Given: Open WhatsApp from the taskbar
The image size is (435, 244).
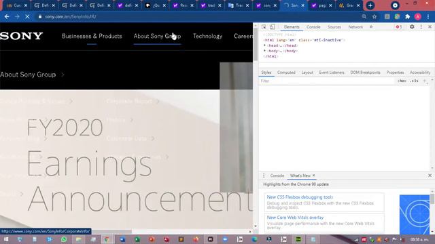Looking at the screenshot, I should [64, 239].
